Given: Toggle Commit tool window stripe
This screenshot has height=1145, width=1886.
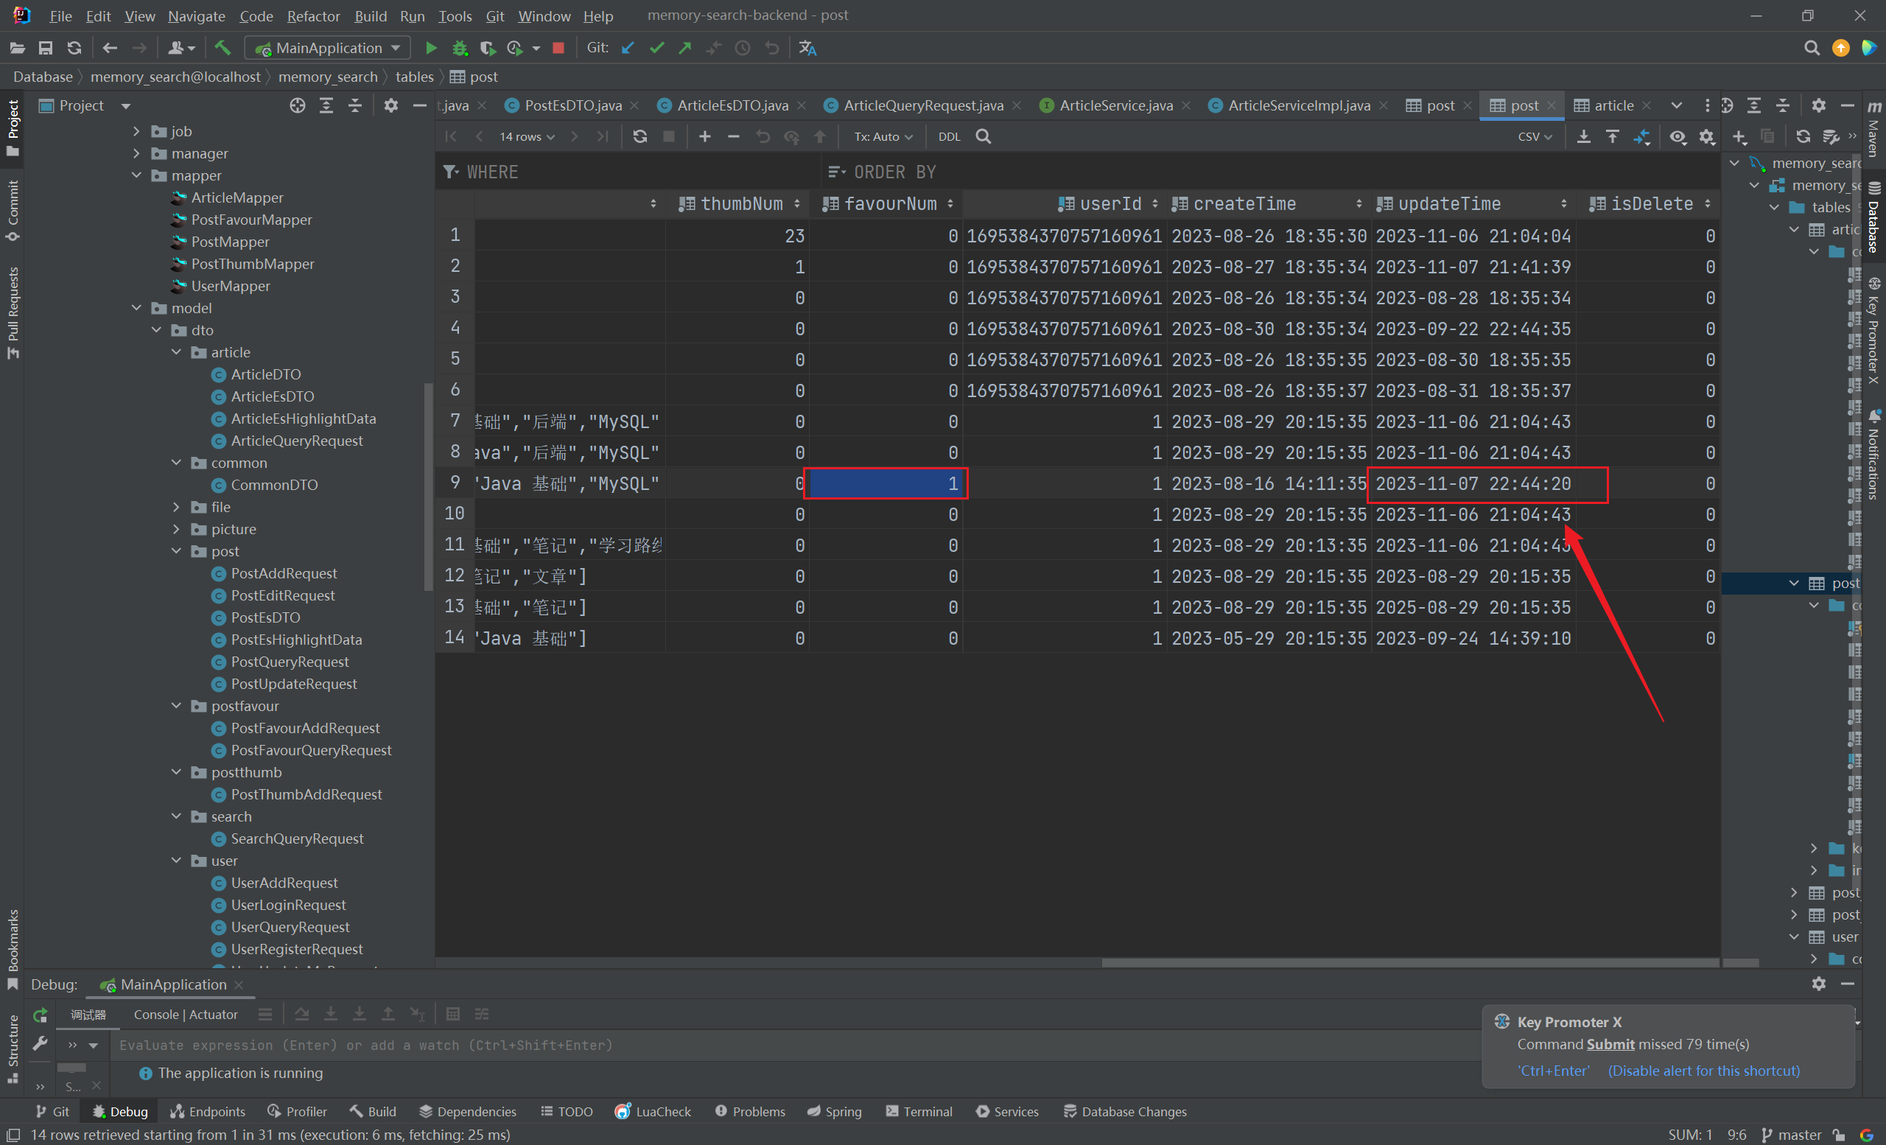Looking at the screenshot, I should click(x=13, y=211).
